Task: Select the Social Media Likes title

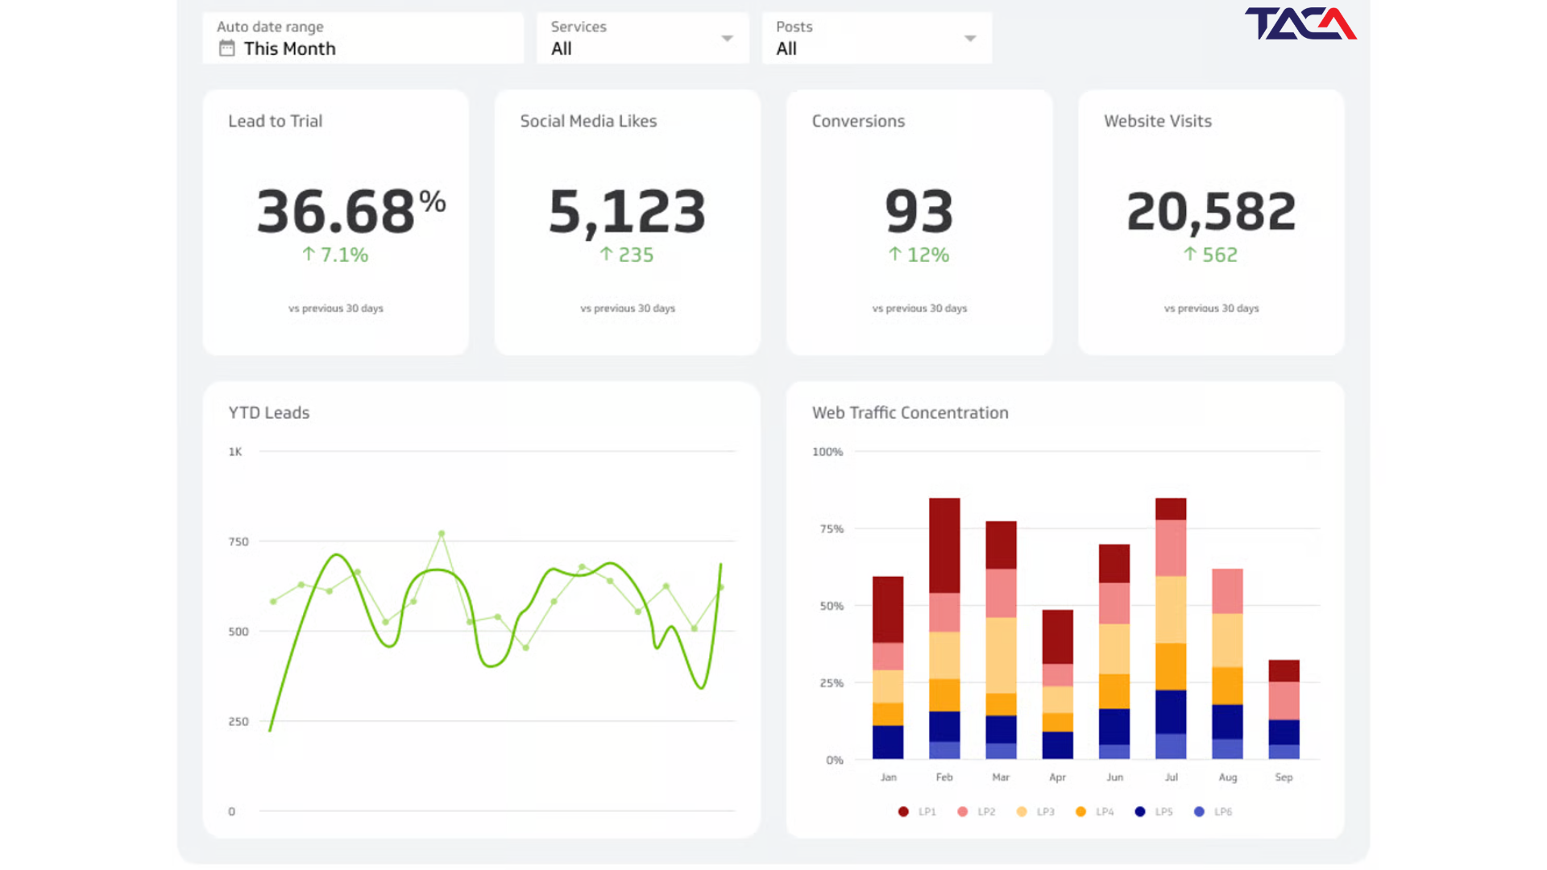Action: (588, 121)
